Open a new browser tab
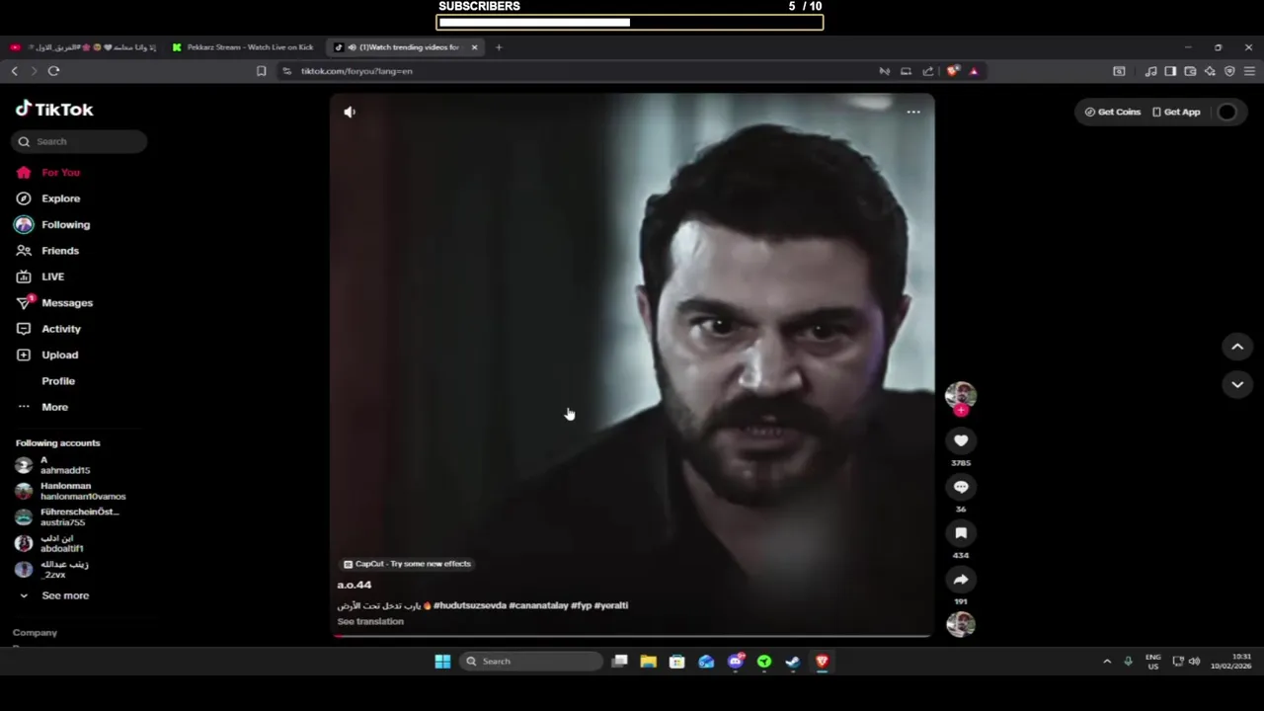Screen dimensions: 1264x711 (x=499, y=47)
